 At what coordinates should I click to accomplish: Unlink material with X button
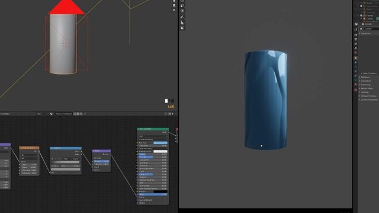point(81,114)
